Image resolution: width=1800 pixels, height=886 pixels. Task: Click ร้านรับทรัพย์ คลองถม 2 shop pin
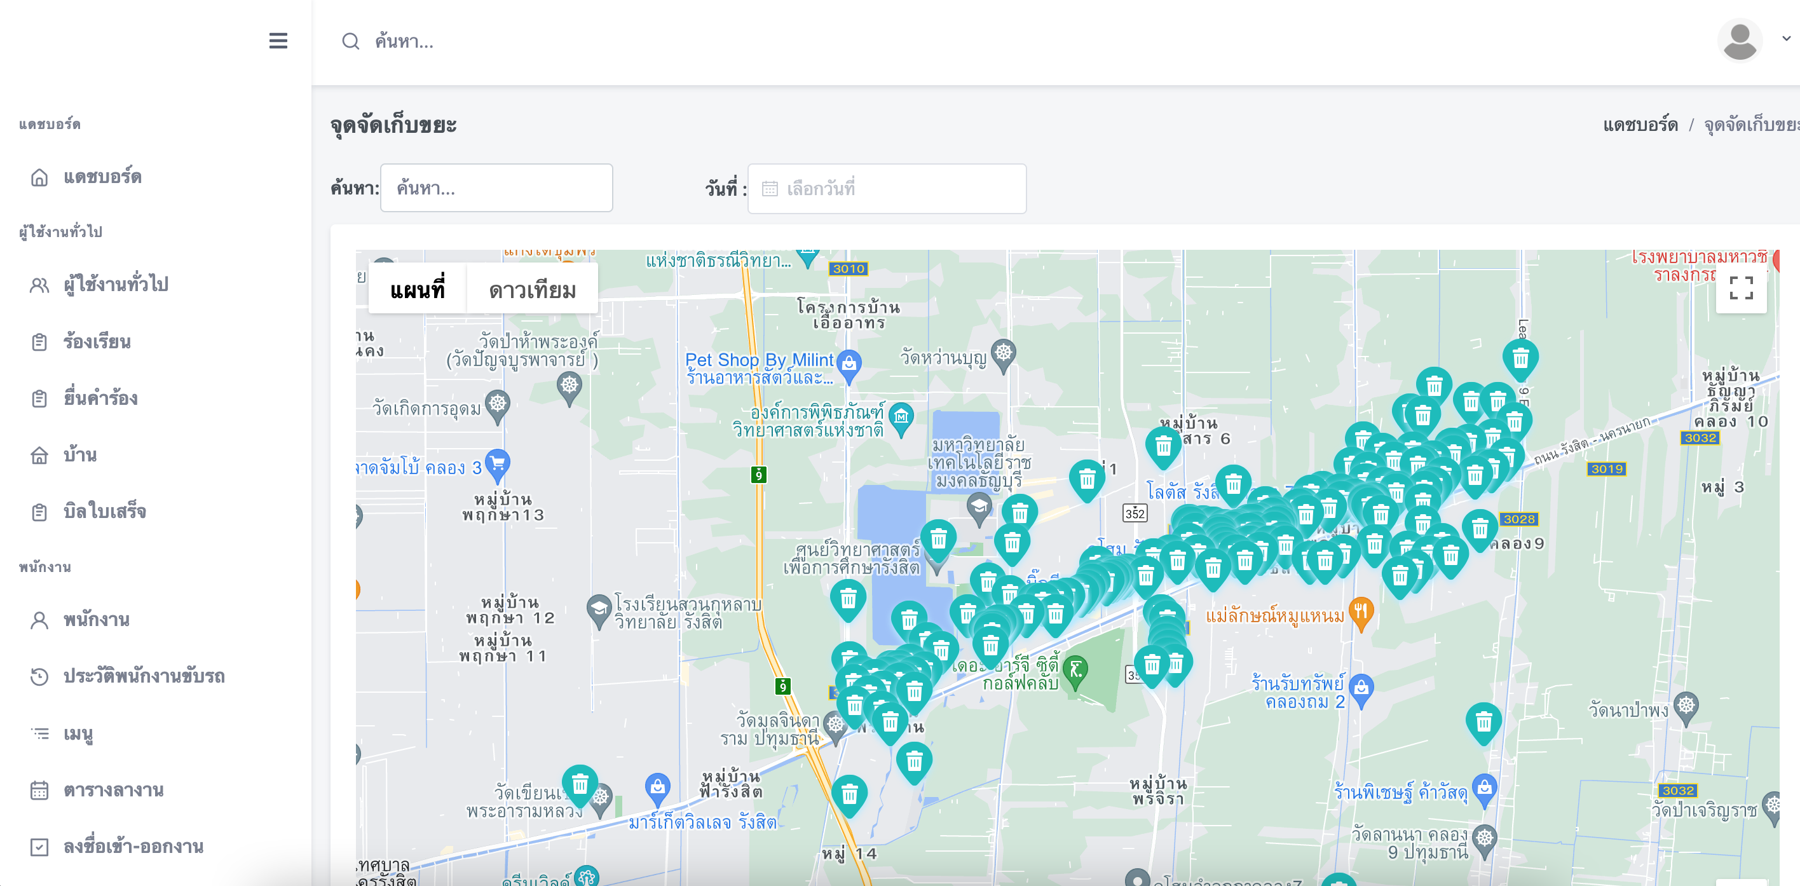coord(1360,690)
